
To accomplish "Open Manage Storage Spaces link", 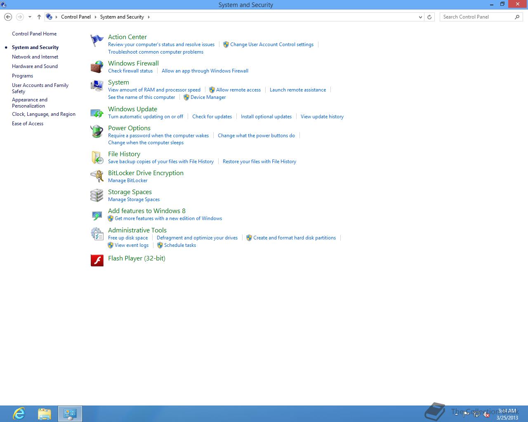I will click(x=134, y=199).
